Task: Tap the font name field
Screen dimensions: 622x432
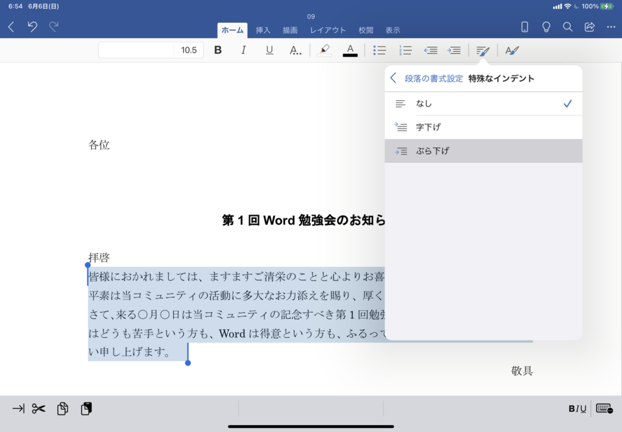Action: coord(136,50)
